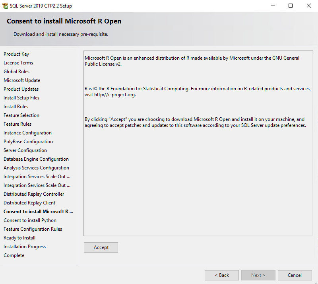Select the PolyBase Configuration step
318x284 pixels.
(28, 142)
